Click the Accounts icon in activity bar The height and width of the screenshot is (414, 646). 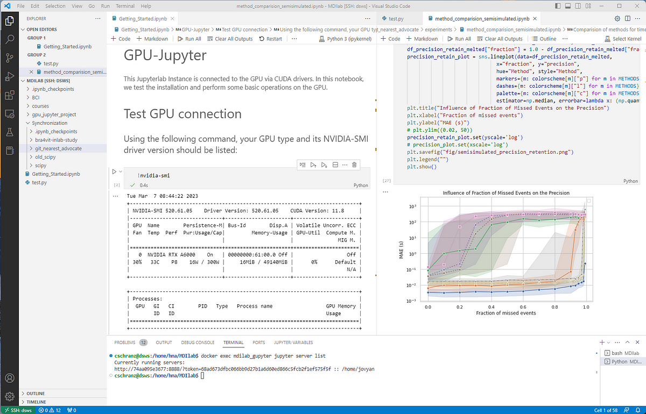(x=9, y=378)
